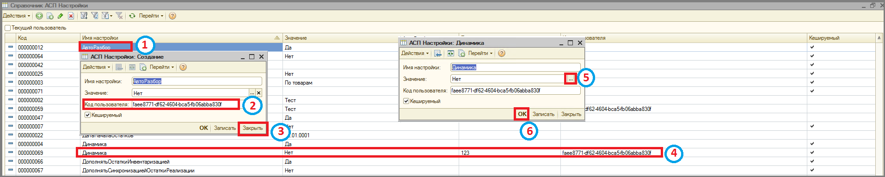The height and width of the screenshot is (177, 885).
Task: Click Код пользователя field in Динамика window
Action: (516, 91)
